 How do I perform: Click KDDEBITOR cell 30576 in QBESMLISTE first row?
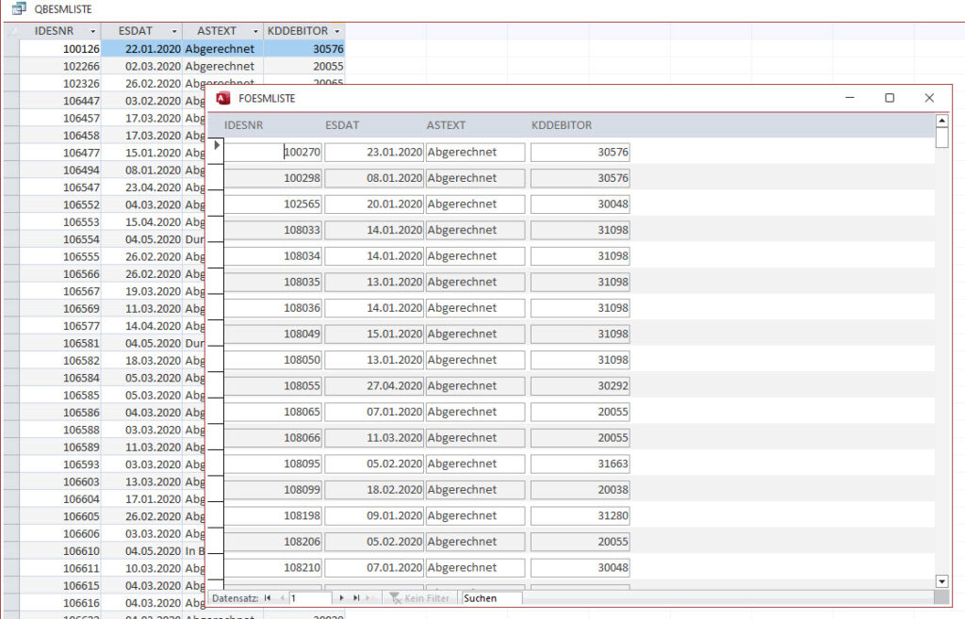coord(304,49)
